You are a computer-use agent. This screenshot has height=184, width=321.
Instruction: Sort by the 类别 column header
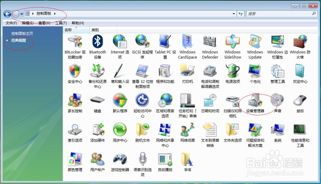pyautogui.click(x=103, y=30)
